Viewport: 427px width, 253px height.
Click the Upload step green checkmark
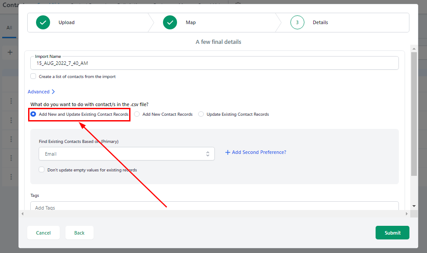click(x=43, y=22)
